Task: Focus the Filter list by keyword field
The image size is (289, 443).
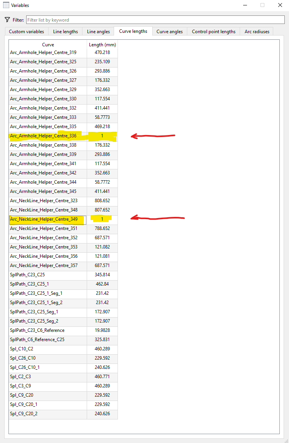Action: pyautogui.click(x=156, y=20)
